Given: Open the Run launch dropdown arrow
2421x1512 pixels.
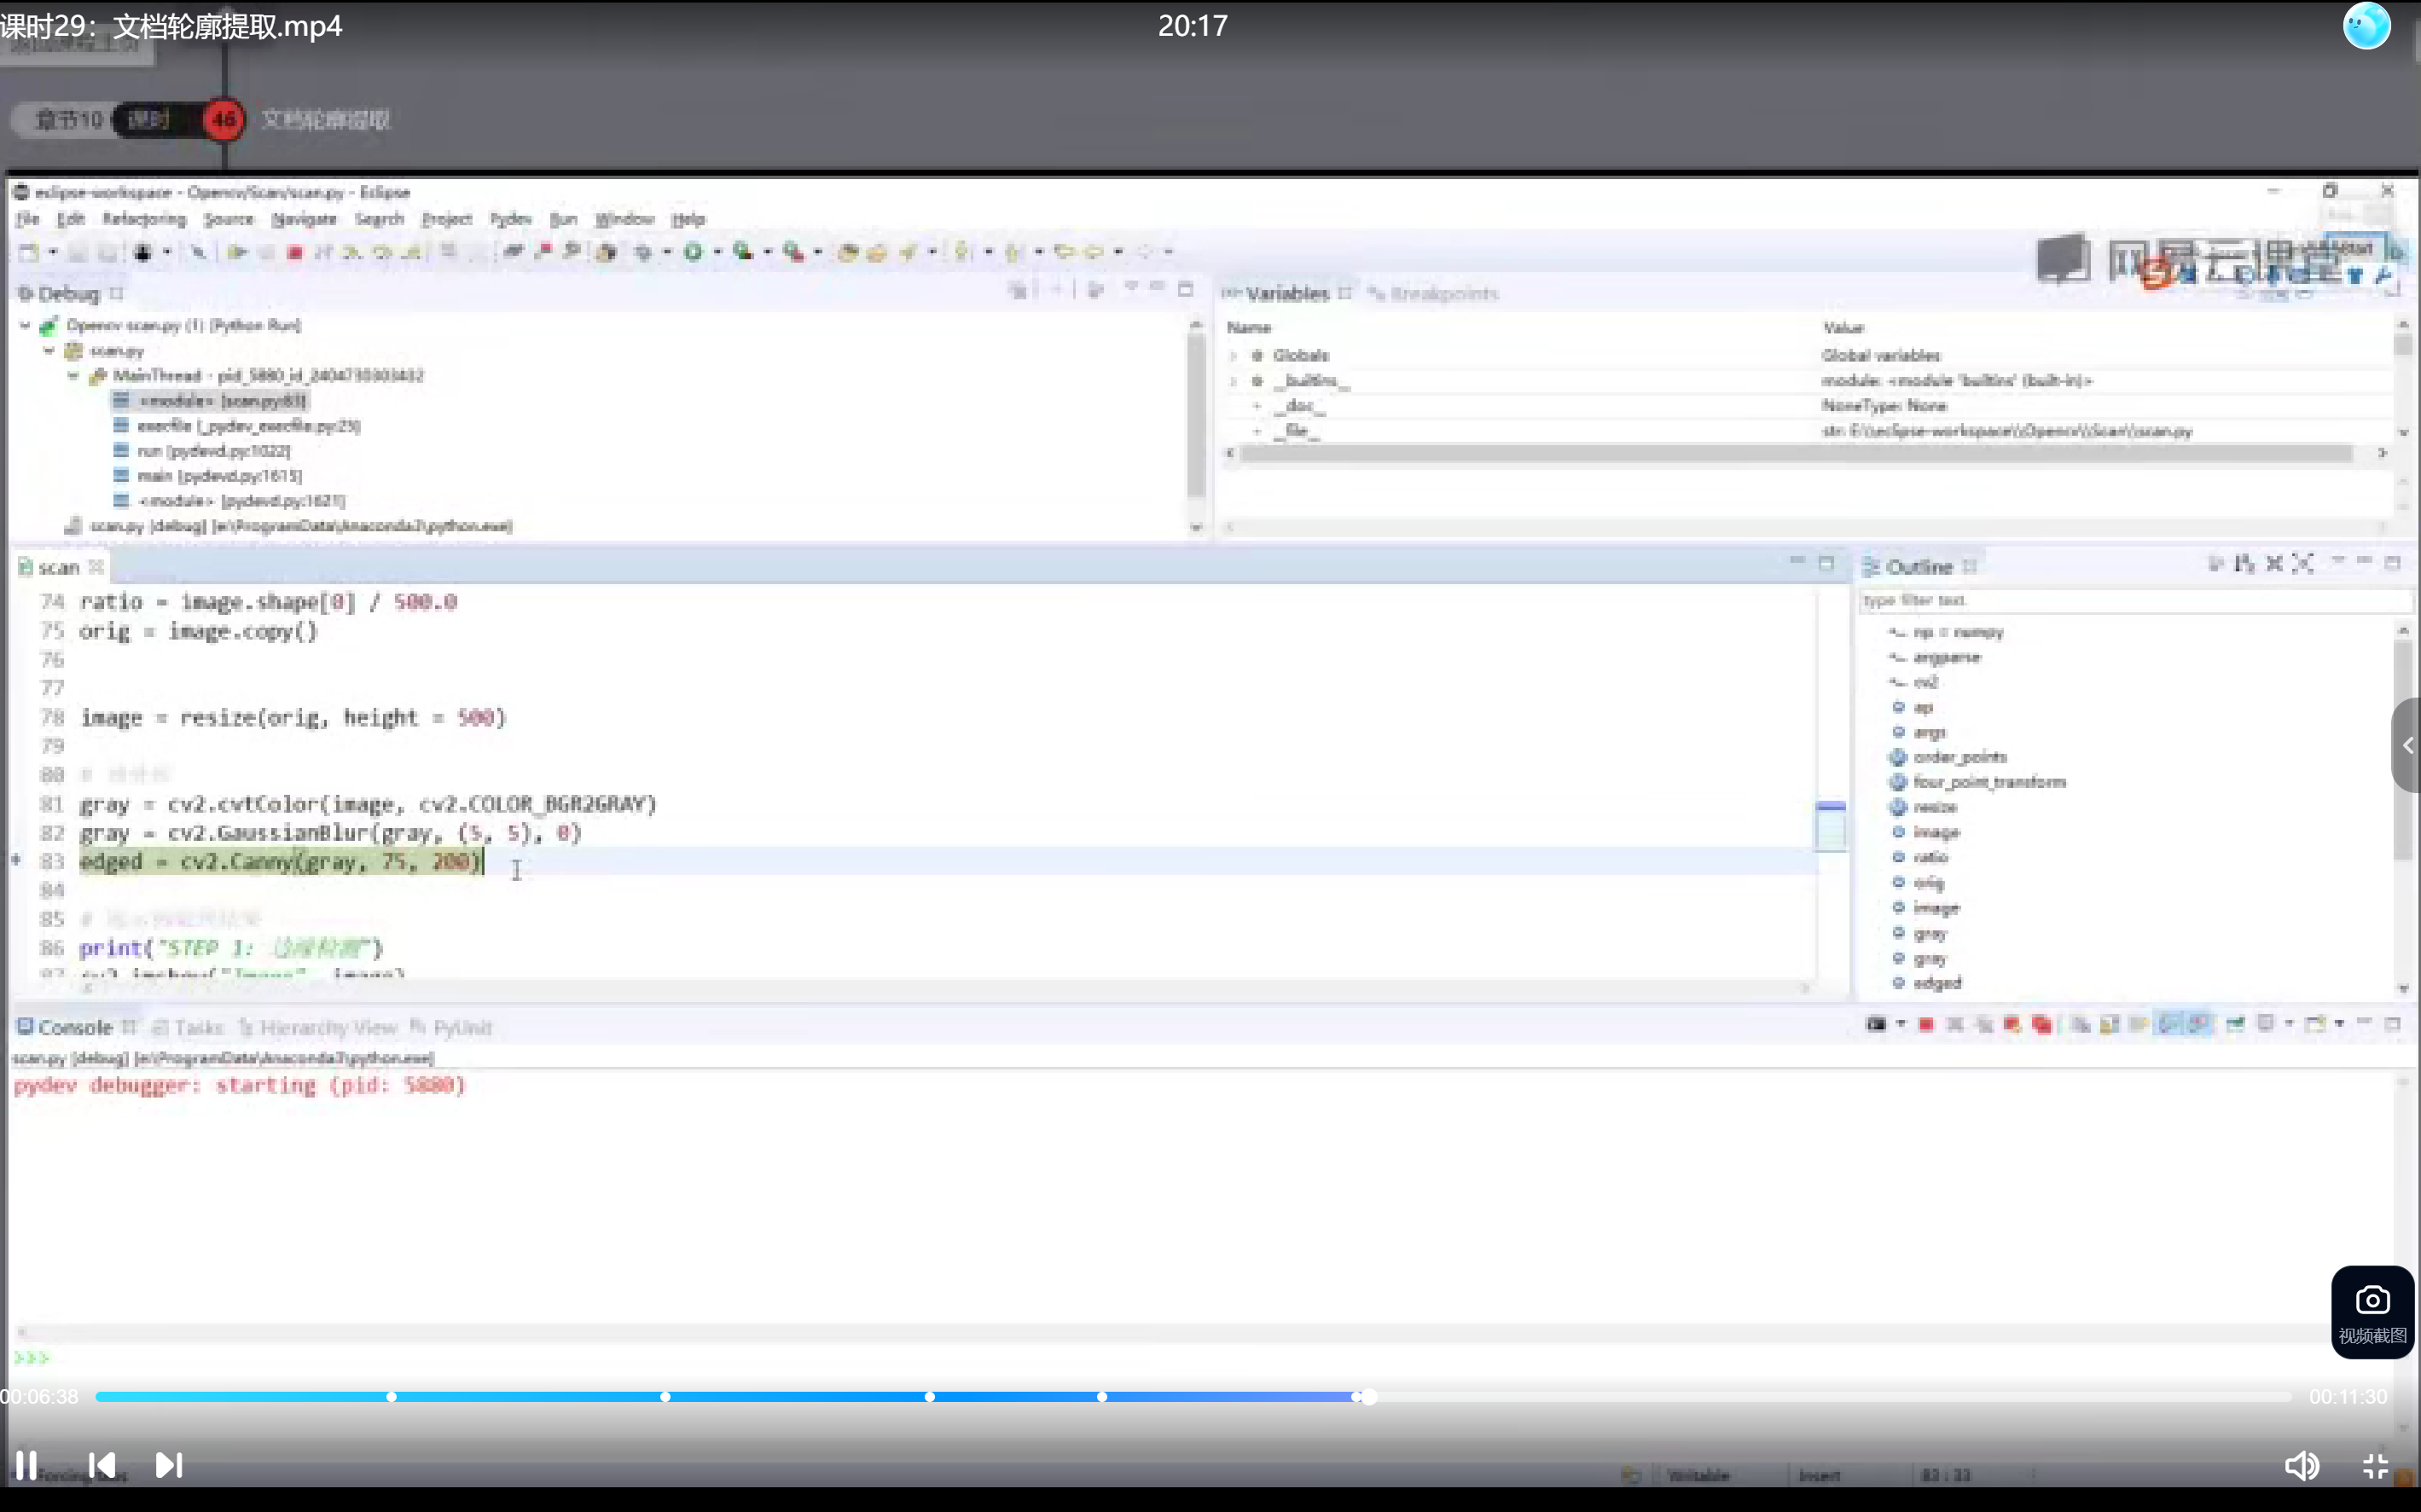Looking at the screenshot, I should coord(717,252).
